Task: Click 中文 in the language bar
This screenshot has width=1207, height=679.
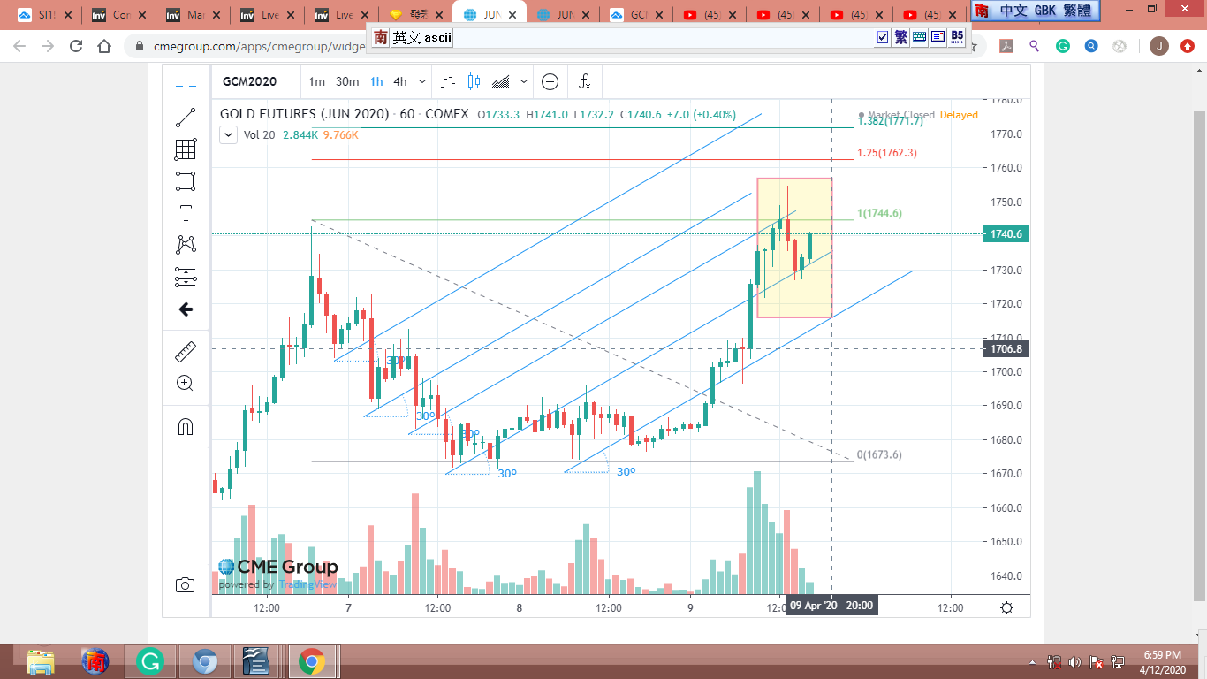Action: pos(1013,11)
